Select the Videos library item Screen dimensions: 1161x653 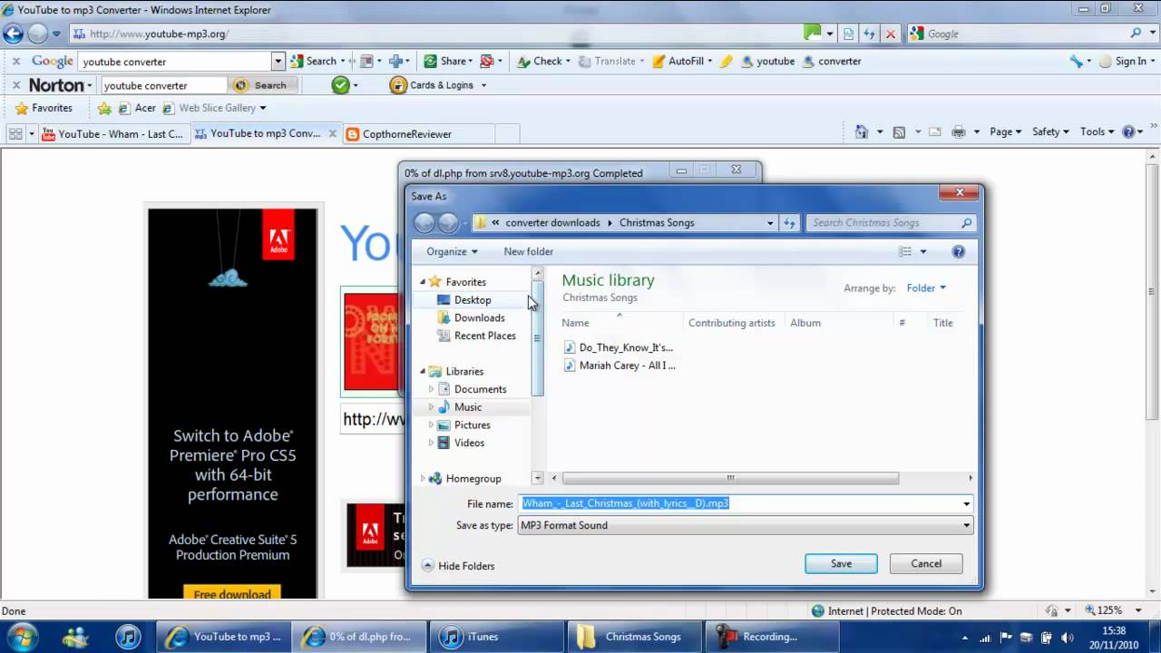pos(469,443)
